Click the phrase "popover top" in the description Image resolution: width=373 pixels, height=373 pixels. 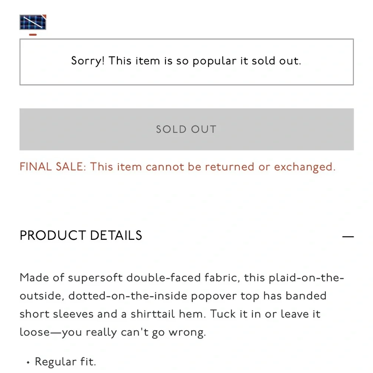225,296
